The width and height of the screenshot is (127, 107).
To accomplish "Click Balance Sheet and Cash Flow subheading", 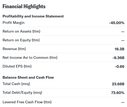I will pos(28,77).
